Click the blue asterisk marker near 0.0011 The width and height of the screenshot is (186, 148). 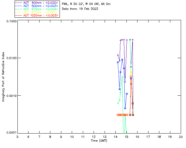click(x=127, y=94)
